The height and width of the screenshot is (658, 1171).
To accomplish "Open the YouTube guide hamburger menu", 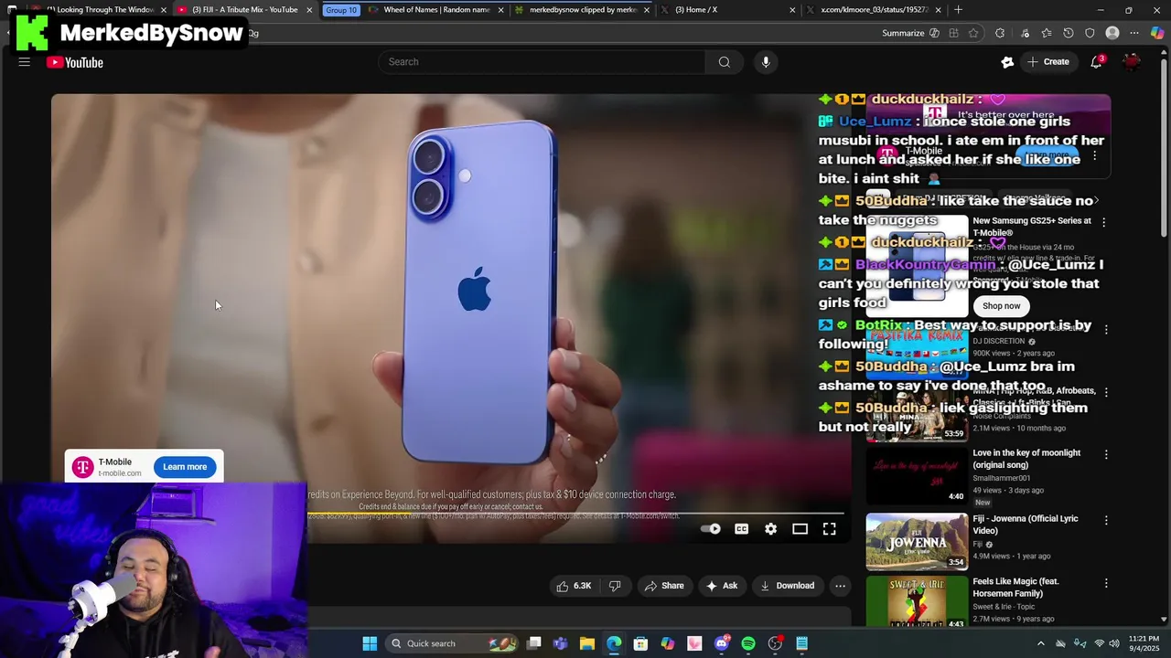I will pos(25,62).
